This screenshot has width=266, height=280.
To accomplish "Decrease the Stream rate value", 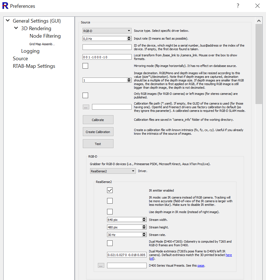I will coord(144,236).
